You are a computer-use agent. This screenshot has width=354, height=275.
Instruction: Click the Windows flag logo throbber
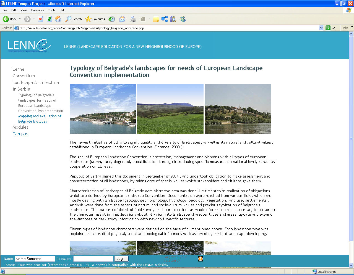(x=349, y=10)
